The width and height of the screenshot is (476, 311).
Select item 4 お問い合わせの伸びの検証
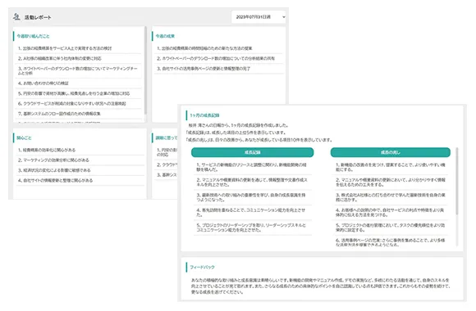(x=78, y=83)
